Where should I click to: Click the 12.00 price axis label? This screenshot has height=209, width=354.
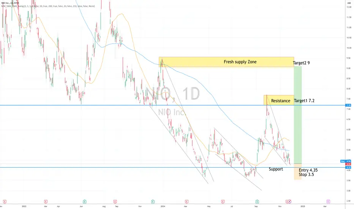349,7
